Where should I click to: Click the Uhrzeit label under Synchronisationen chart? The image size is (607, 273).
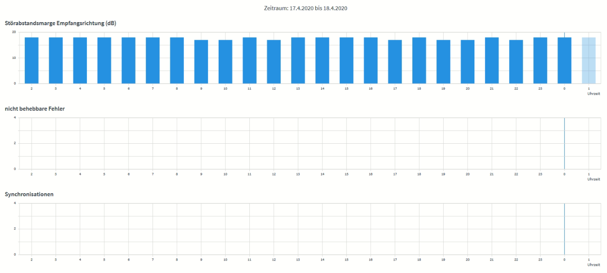point(594,264)
